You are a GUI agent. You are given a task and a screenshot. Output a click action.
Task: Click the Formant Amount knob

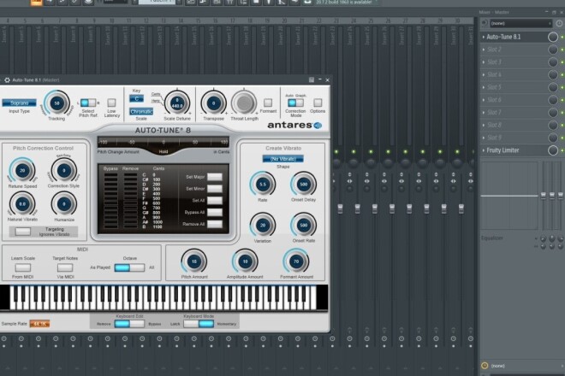click(x=296, y=261)
